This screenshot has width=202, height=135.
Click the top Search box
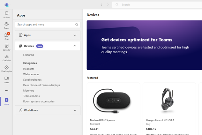pos(157,5)
